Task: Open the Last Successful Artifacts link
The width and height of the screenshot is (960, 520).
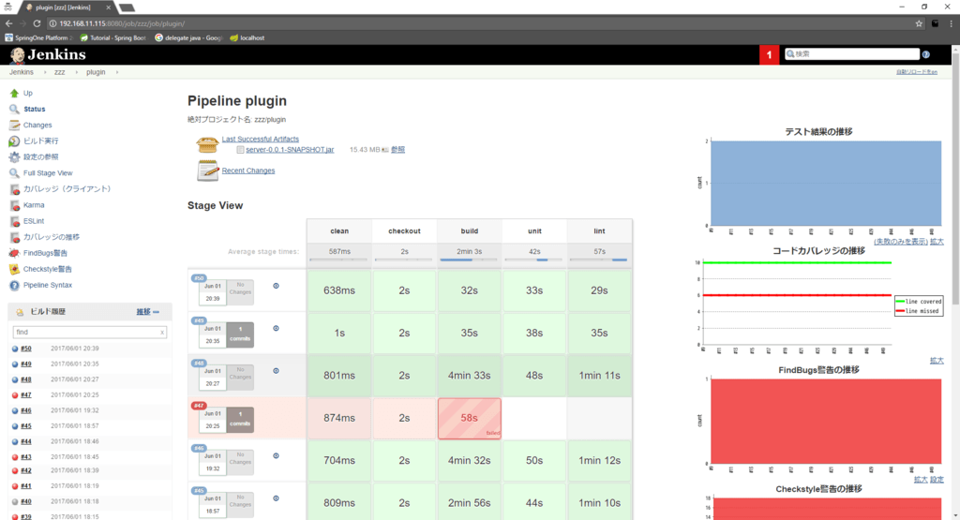Action: pos(260,139)
